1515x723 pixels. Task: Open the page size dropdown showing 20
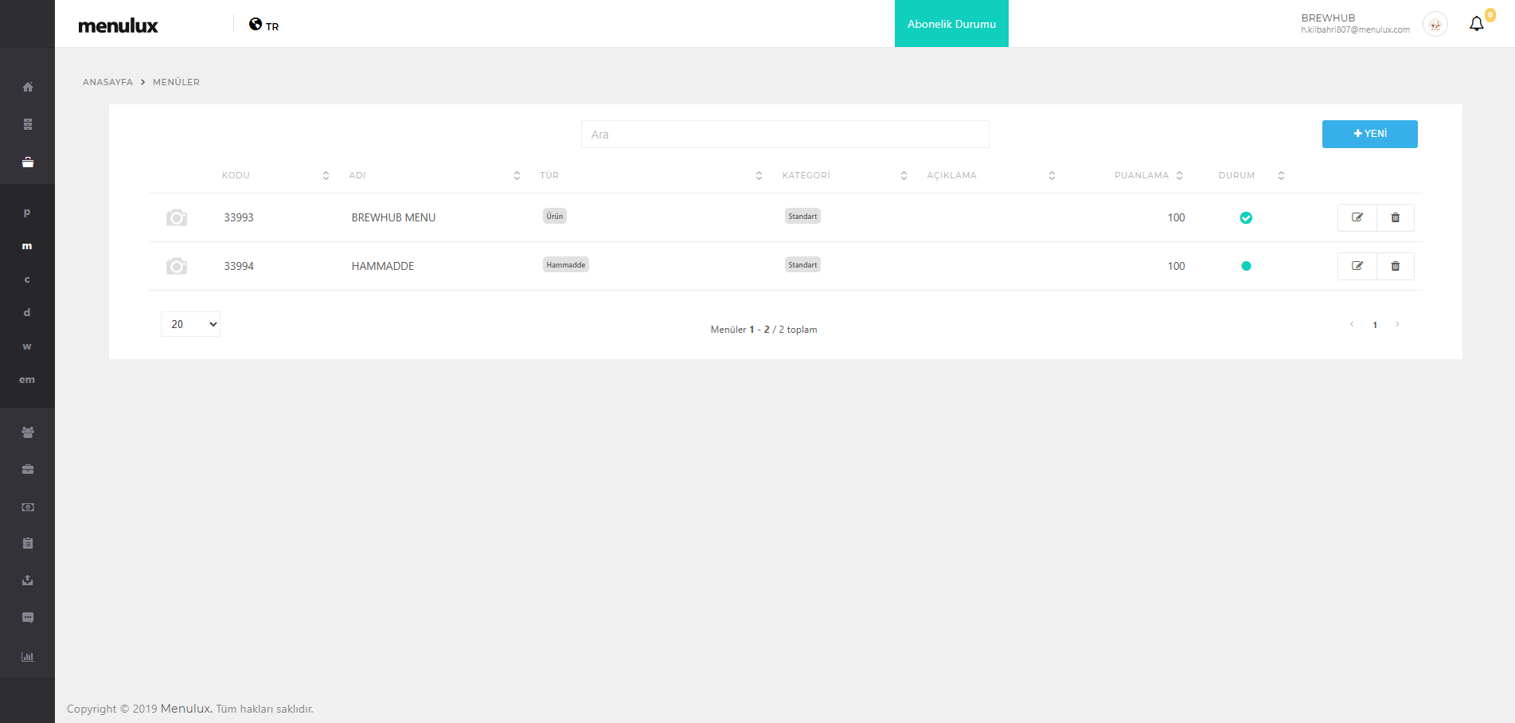tap(190, 324)
